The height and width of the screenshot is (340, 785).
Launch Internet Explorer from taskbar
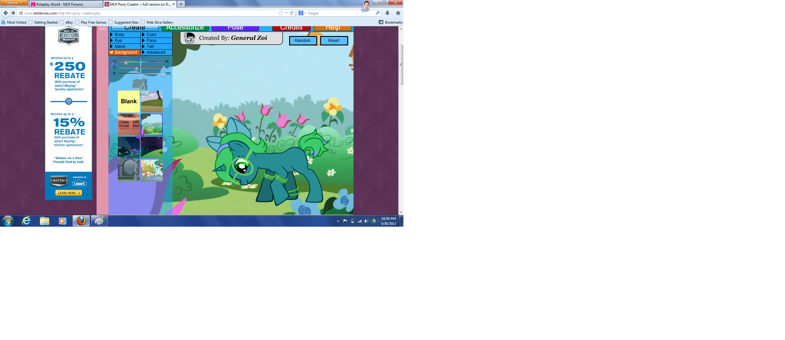[26, 221]
